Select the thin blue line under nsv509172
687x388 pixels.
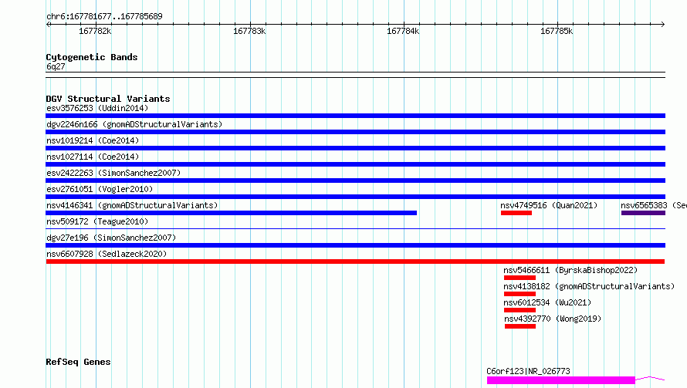(x=355, y=228)
